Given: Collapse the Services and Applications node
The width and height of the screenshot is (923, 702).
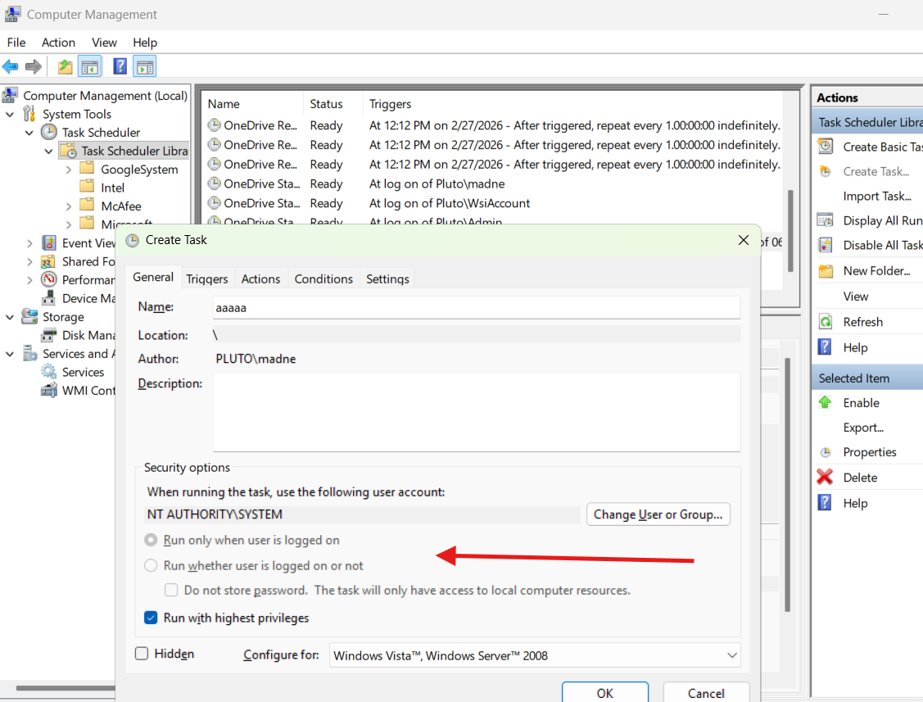Looking at the screenshot, I should pos(10,354).
